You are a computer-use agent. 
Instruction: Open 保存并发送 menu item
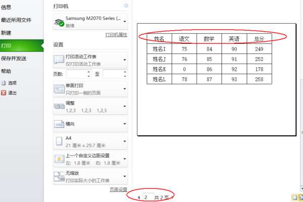(14, 59)
